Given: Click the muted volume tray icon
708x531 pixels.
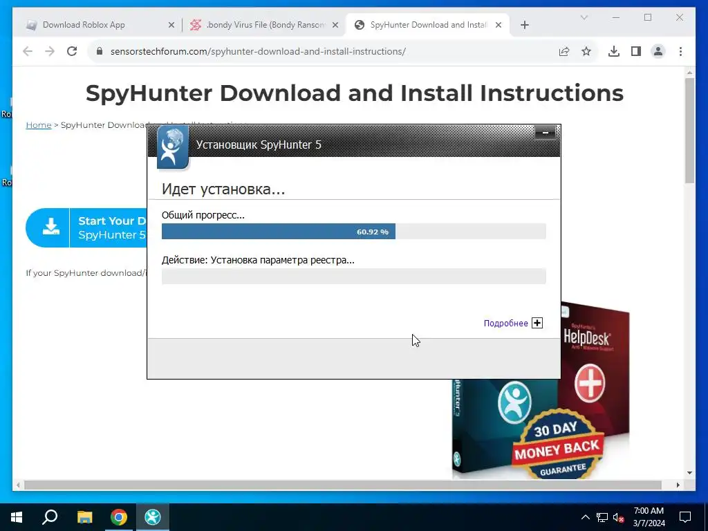Looking at the screenshot, I should click(618, 517).
